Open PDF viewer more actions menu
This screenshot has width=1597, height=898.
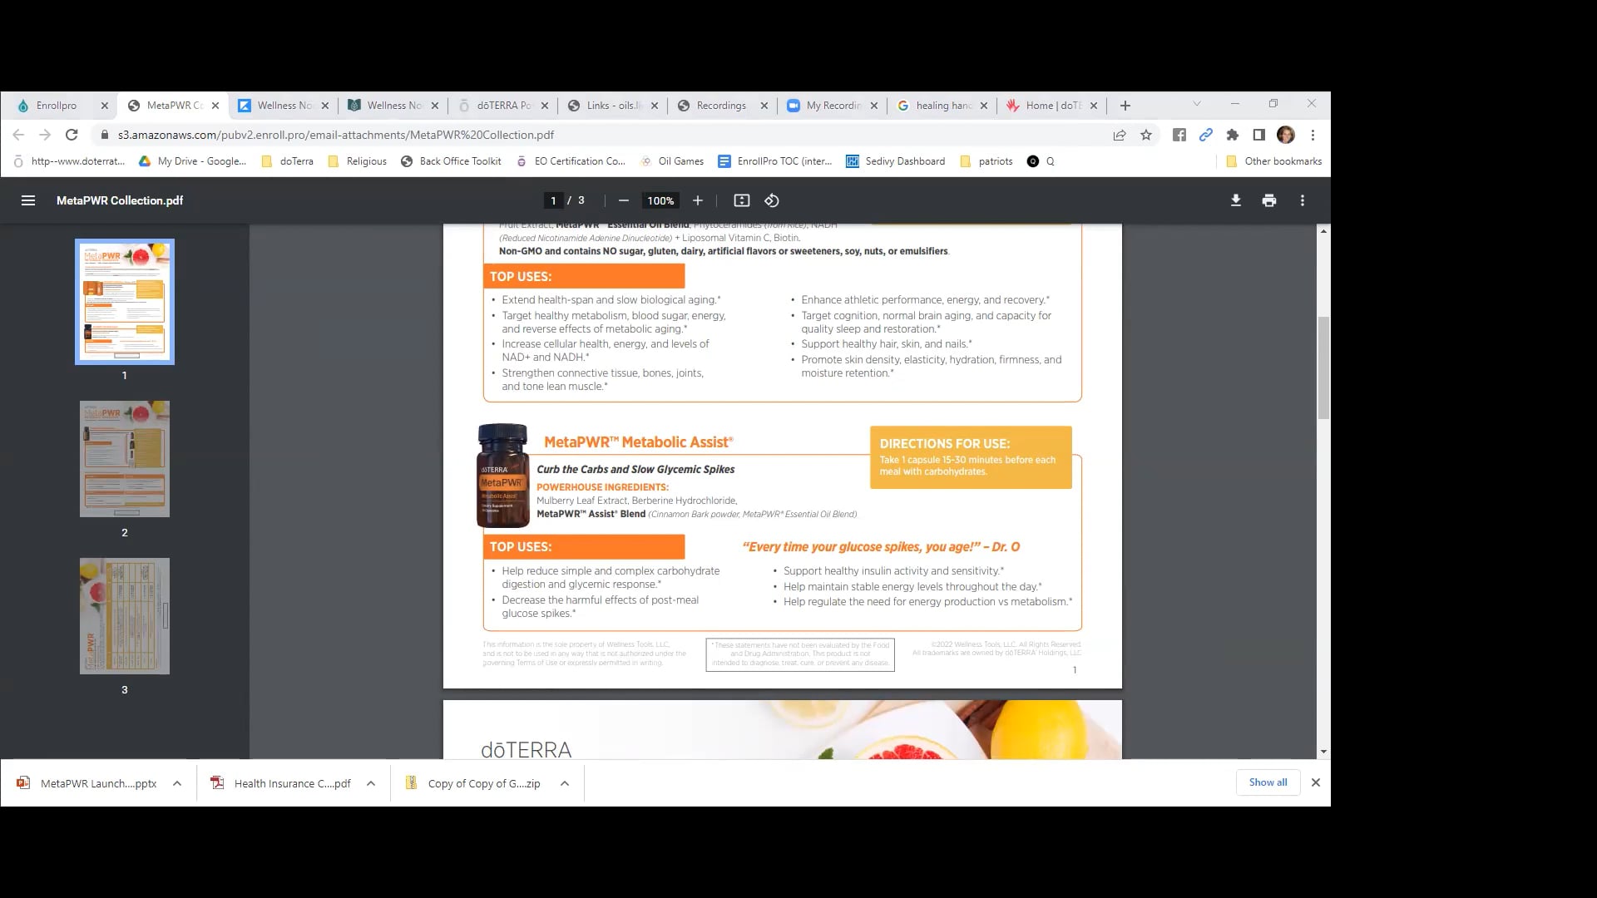(x=1303, y=200)
